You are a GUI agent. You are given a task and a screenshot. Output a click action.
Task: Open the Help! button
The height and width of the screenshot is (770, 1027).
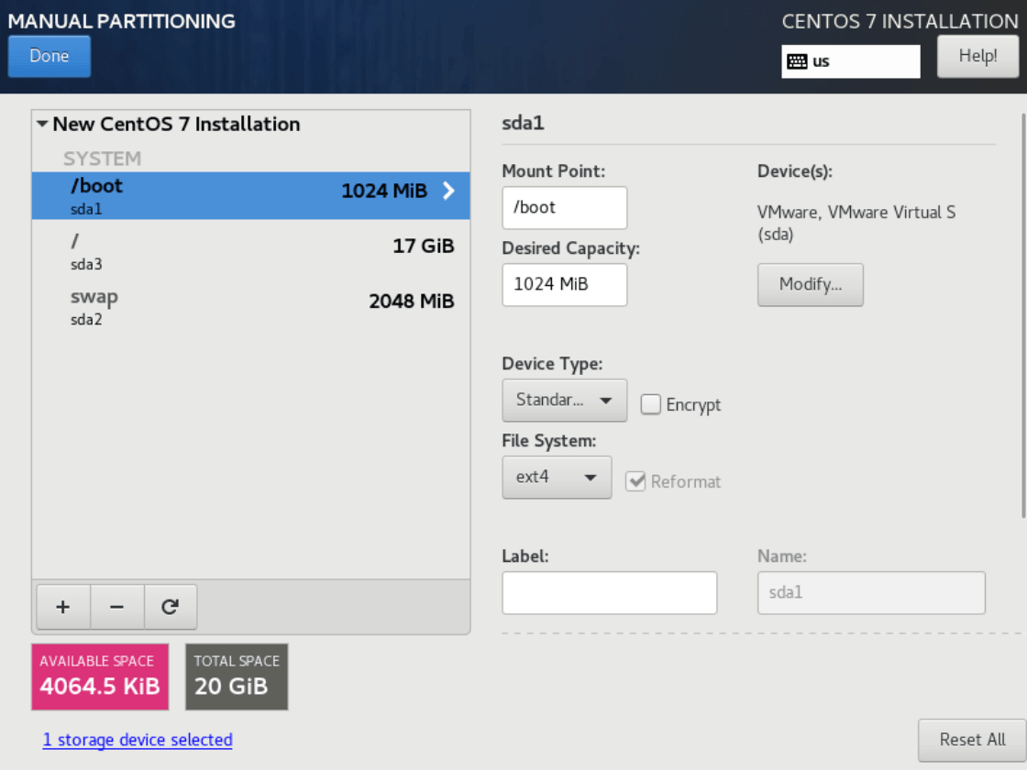977,56
